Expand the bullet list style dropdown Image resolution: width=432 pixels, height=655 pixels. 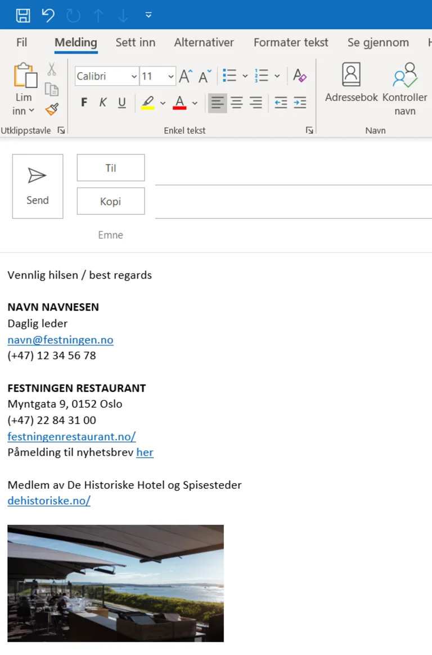(245, 76)
